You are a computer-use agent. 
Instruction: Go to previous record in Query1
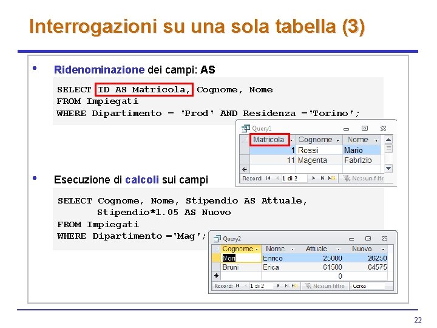click(x=277, y=178)
